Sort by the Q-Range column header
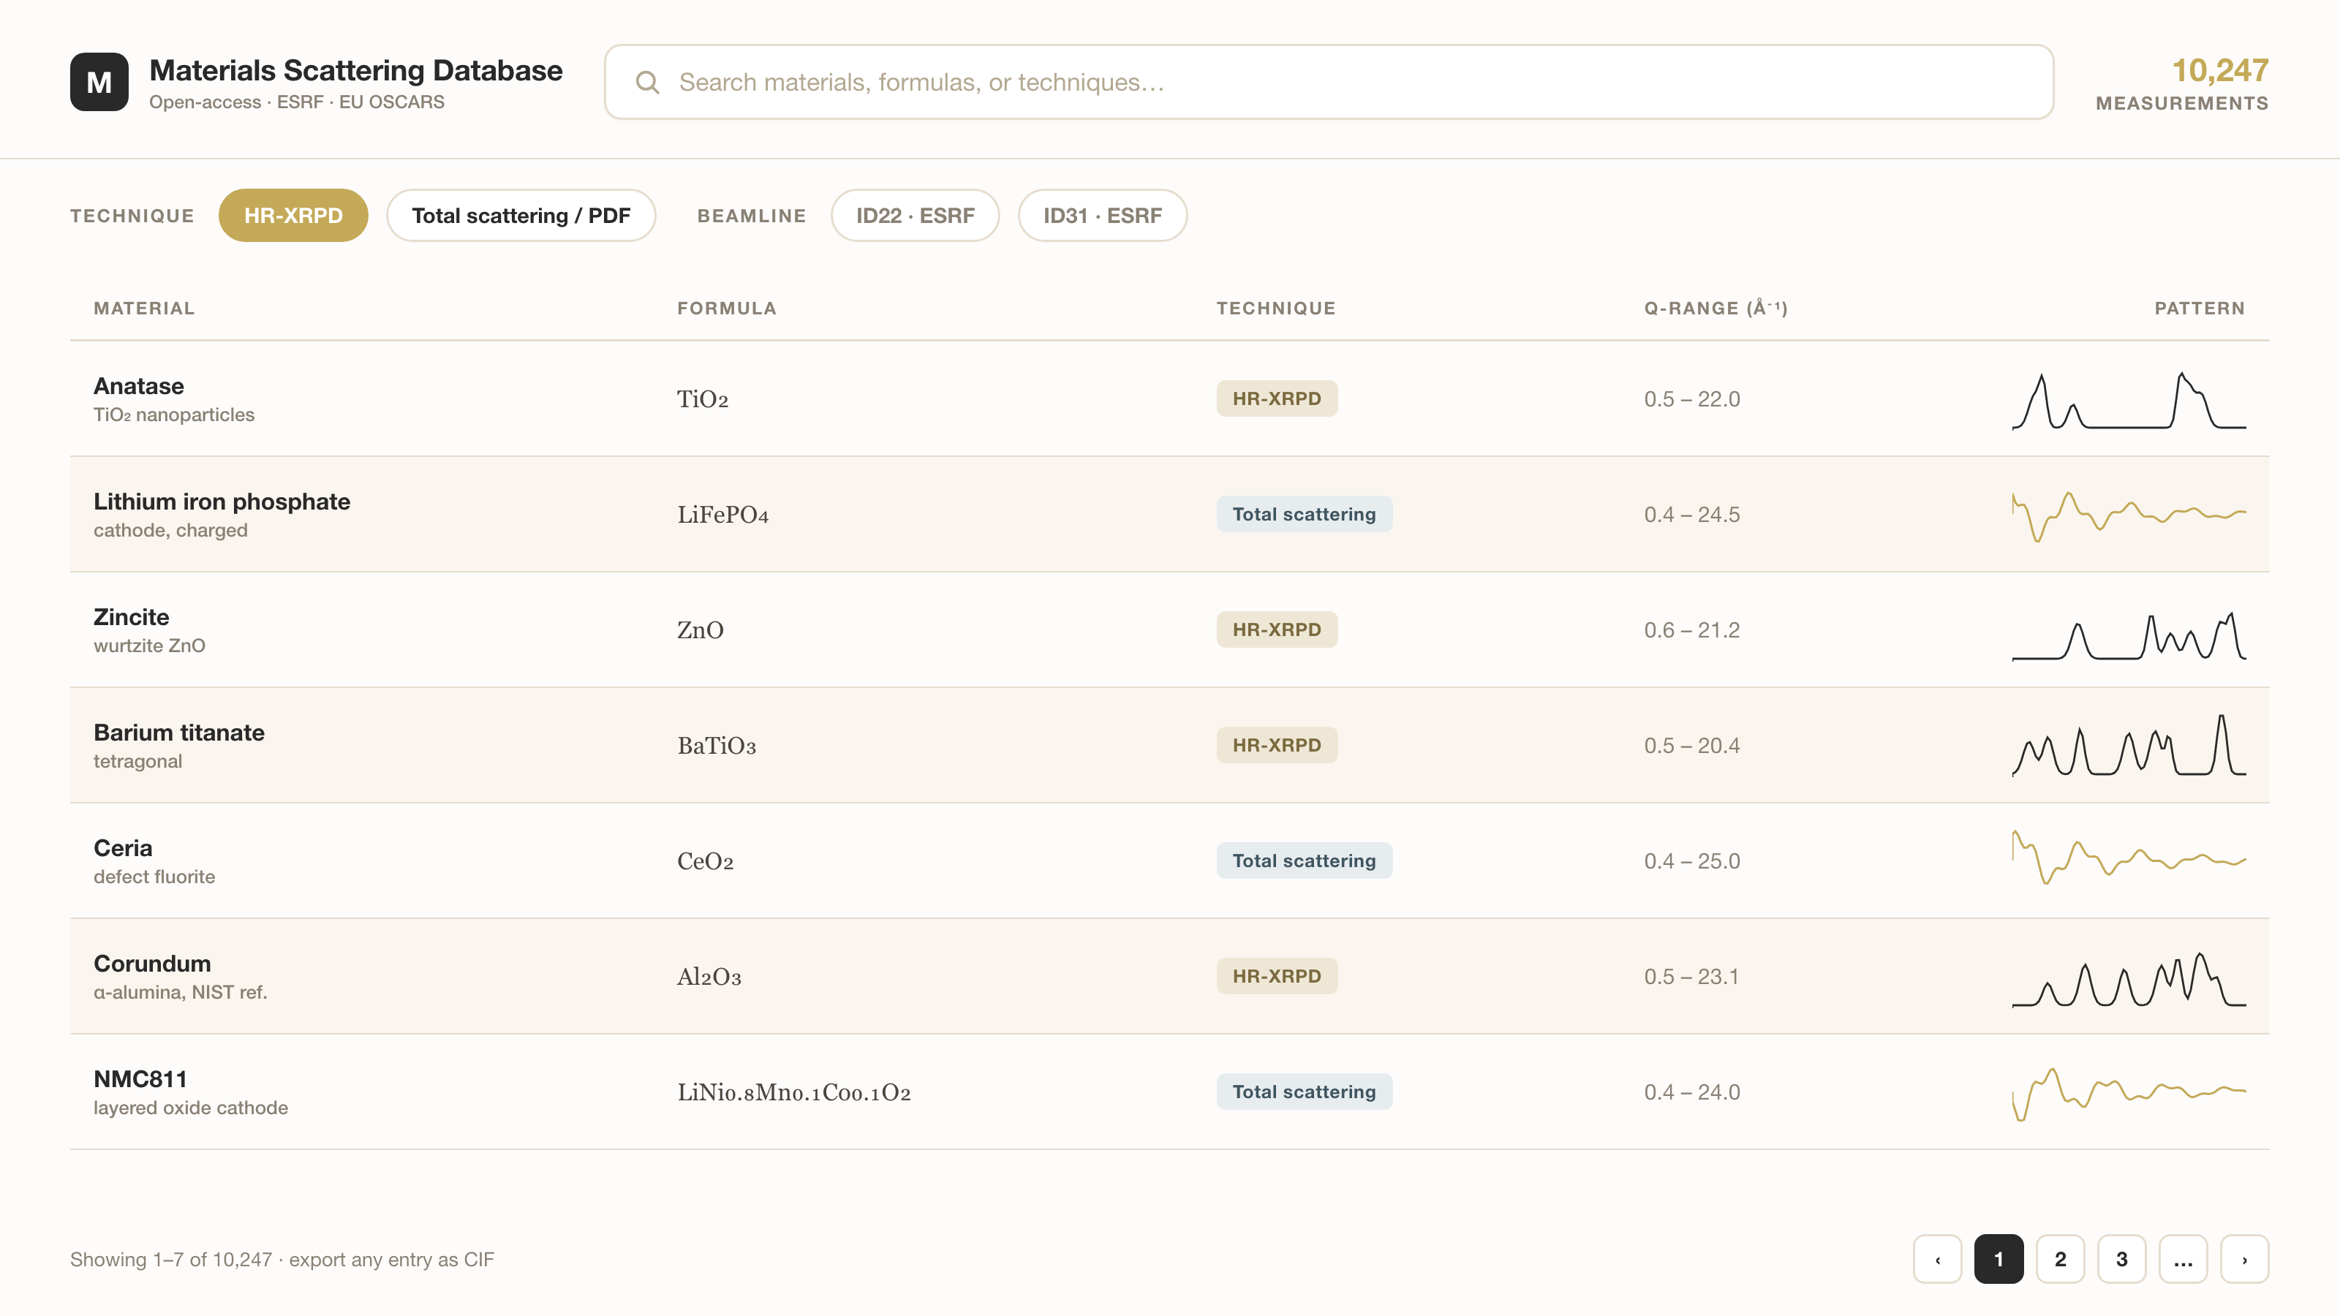This screenshot has width=2340, height=1316. point(1715,308)
